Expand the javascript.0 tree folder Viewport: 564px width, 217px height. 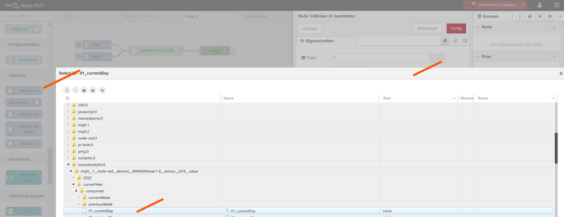pyautogui.click(x=68, y=112)
